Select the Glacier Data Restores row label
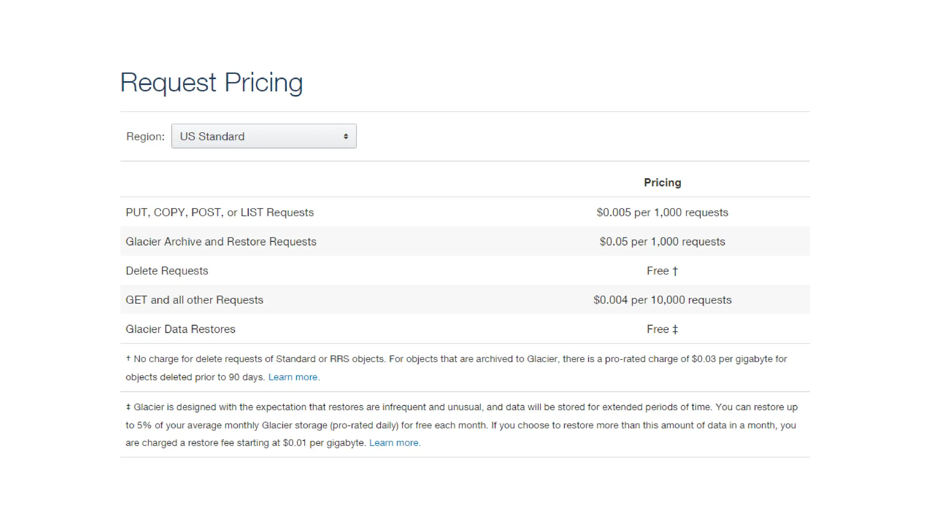934x525 pixels. coord(180,329)
